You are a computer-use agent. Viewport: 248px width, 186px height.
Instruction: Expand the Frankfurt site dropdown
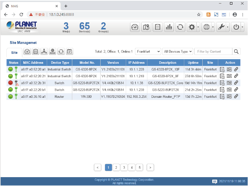tap(148, 51)
